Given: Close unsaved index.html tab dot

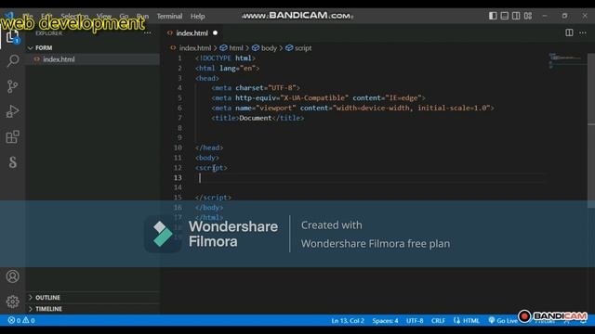Looking at the screenshot, I should [x=215, y=33].
